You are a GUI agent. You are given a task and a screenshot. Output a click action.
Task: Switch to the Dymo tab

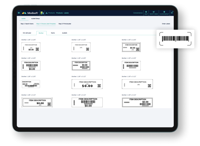coord(53,33)
